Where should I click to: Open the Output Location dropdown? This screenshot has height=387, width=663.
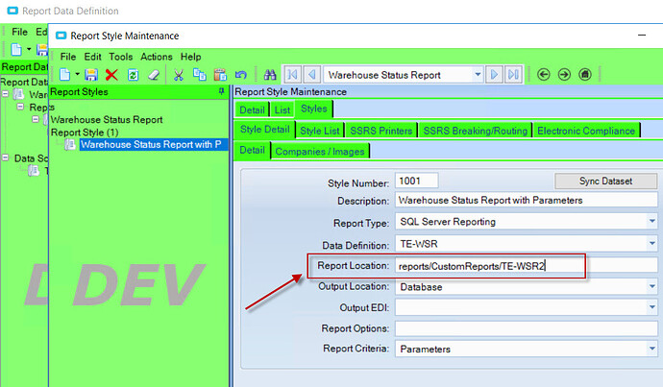pos(651,287)
